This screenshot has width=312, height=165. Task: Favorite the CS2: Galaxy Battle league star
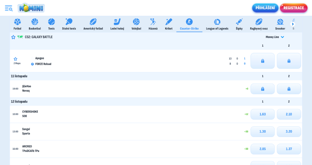(x=13, y=37)
